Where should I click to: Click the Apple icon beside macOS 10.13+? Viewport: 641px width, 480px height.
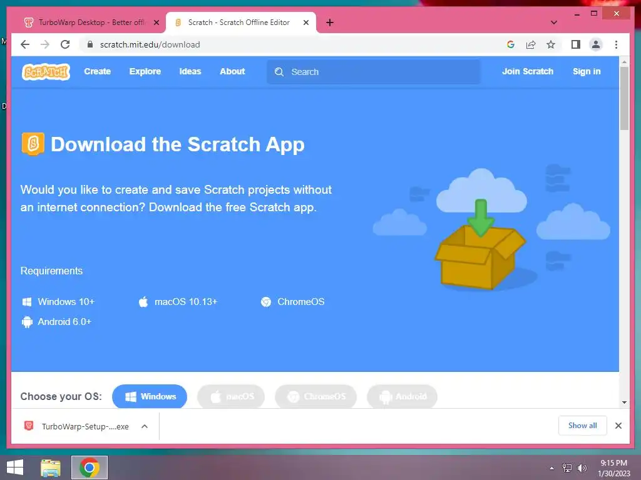point(143,302)
